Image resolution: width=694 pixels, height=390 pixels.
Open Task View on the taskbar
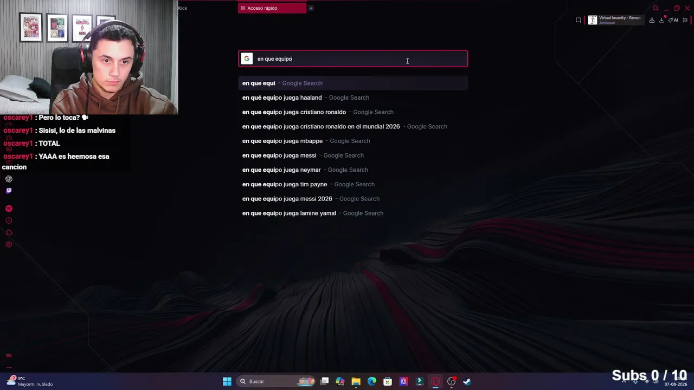coord(324,381)
